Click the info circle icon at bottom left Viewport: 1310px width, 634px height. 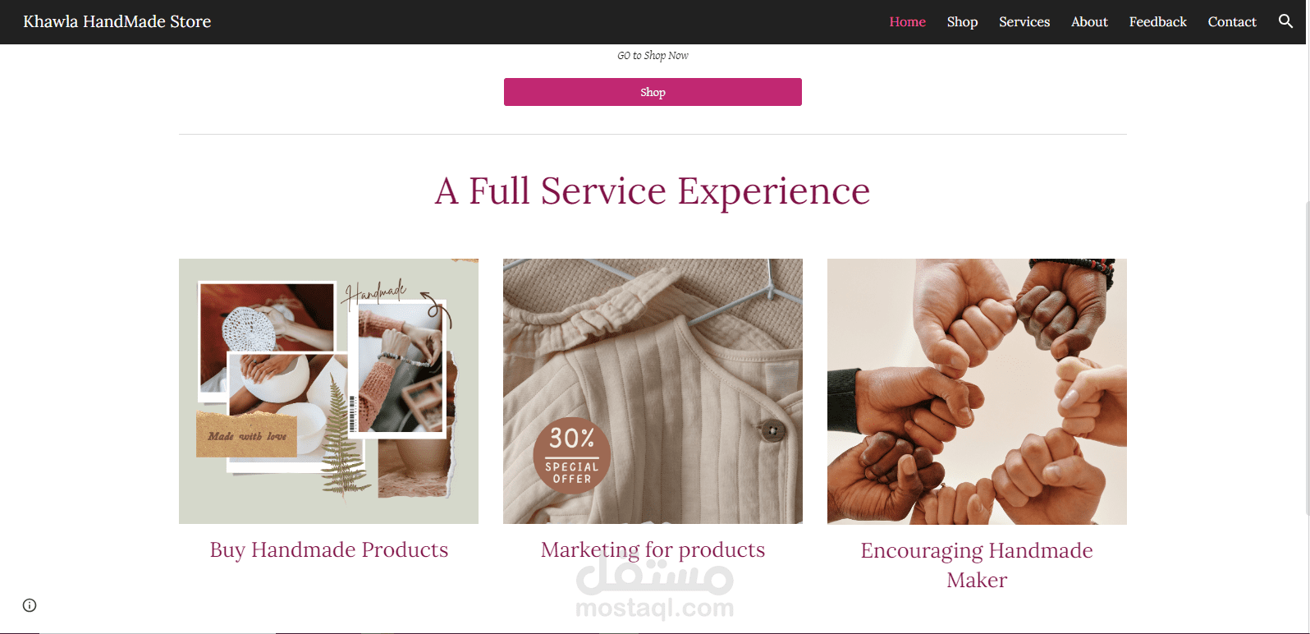click(x=30, y=605)
